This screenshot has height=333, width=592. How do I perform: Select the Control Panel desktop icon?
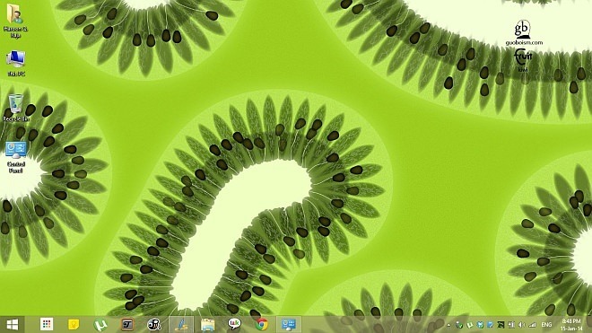(x=16, y=157)
